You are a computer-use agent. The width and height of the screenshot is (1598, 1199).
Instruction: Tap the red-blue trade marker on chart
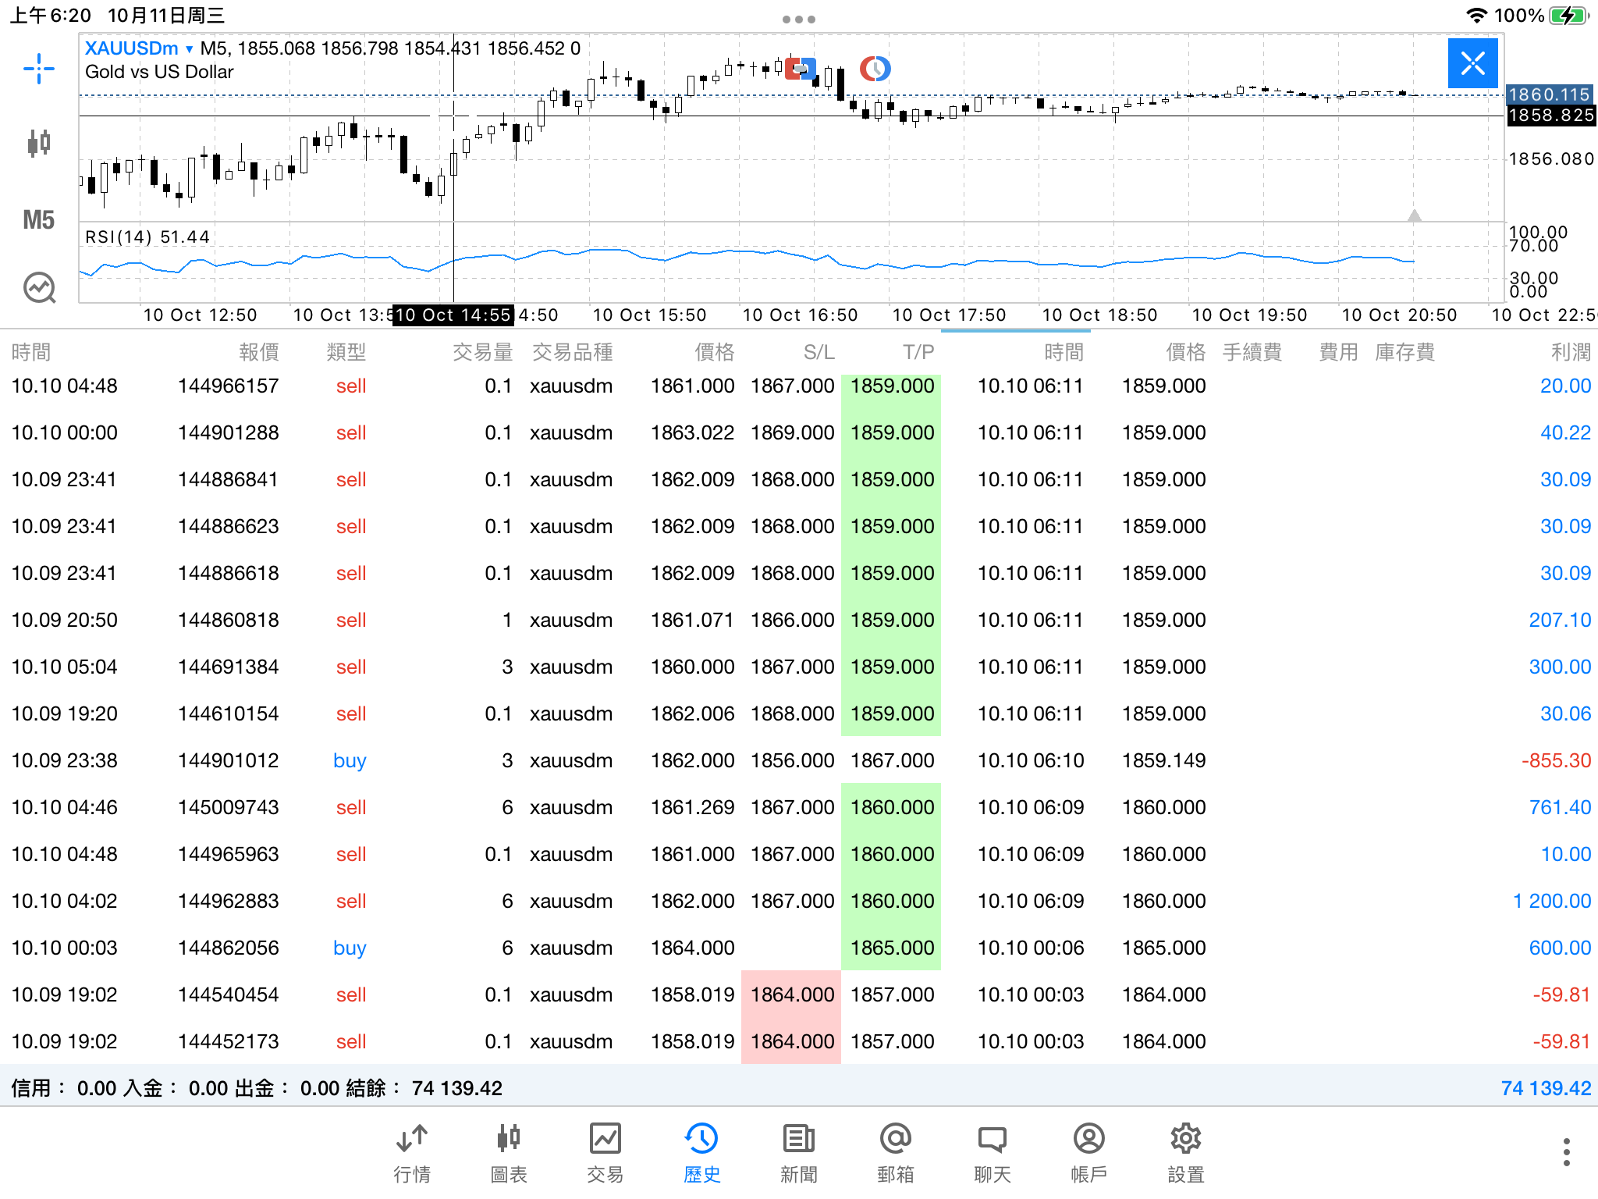click(801, 69)
